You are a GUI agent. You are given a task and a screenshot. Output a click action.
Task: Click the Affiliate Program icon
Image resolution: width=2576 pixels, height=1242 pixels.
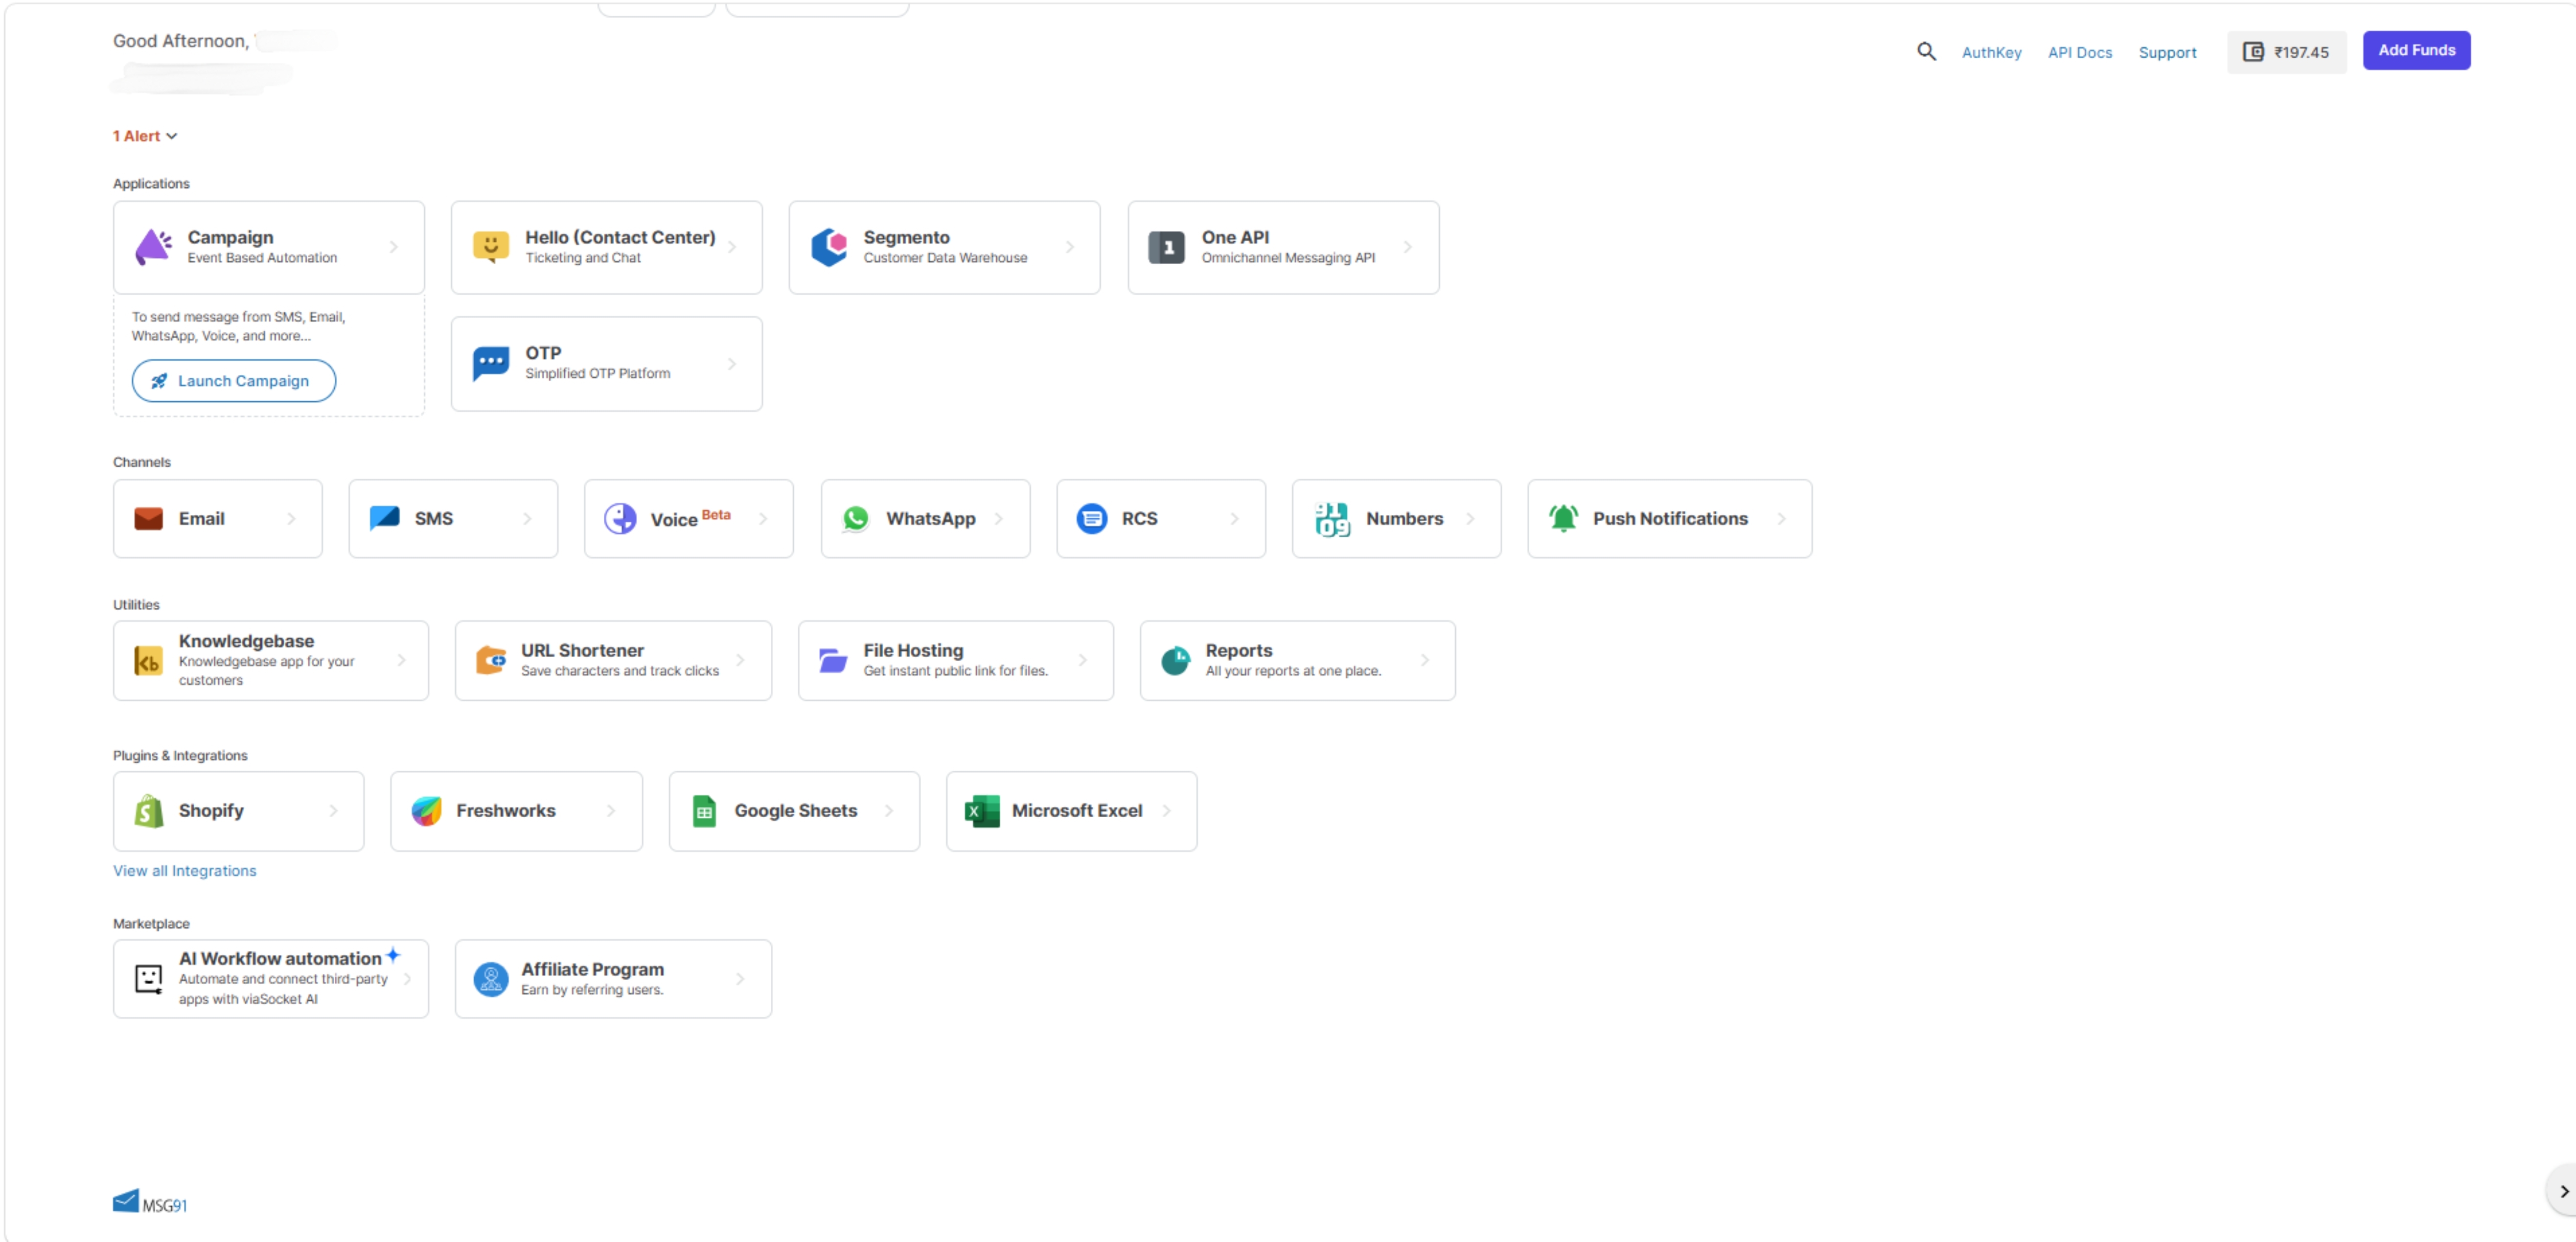pyautogui.click(x=491, y=979)
